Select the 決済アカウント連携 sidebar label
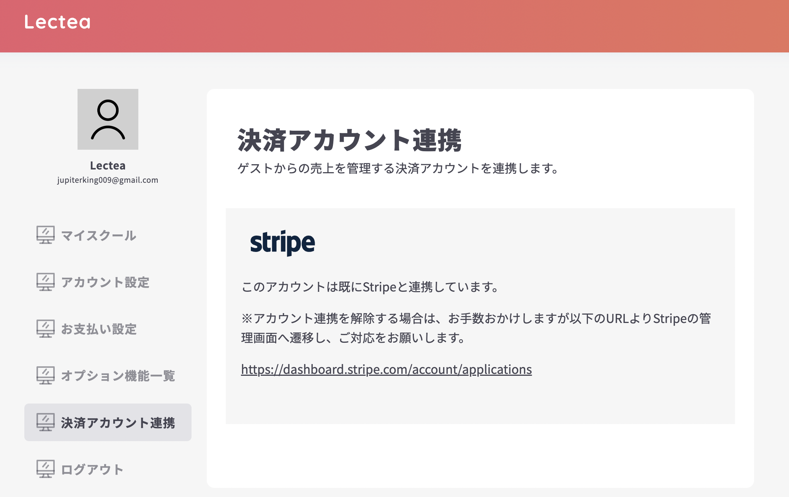This screenshot has height=497, width=789. [x=118, y=423]
